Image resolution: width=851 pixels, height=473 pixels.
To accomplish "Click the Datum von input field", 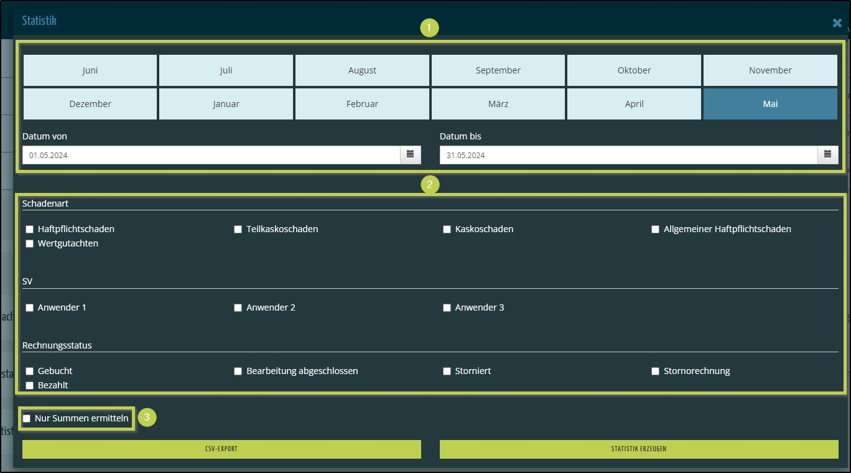I will click(212, 155).
